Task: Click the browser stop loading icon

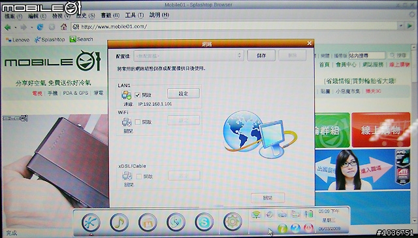Action: click(52, 27)
